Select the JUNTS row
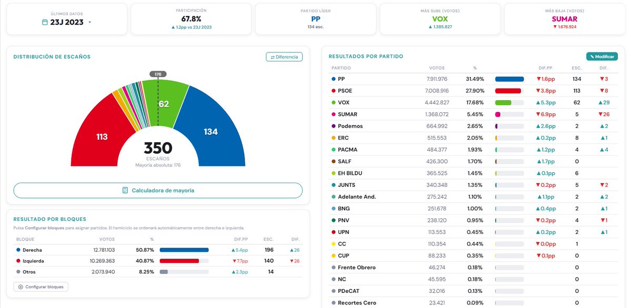 (473, 185)
